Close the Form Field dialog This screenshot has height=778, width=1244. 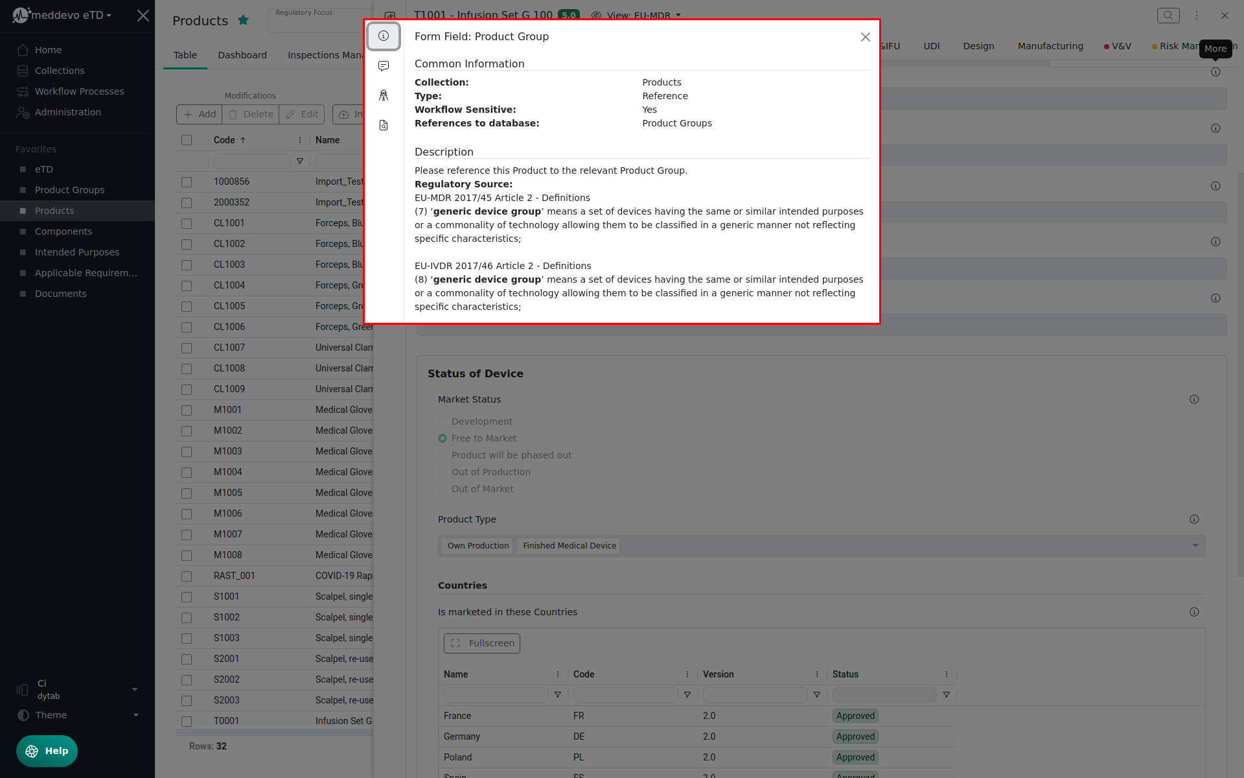click(865, 37)
